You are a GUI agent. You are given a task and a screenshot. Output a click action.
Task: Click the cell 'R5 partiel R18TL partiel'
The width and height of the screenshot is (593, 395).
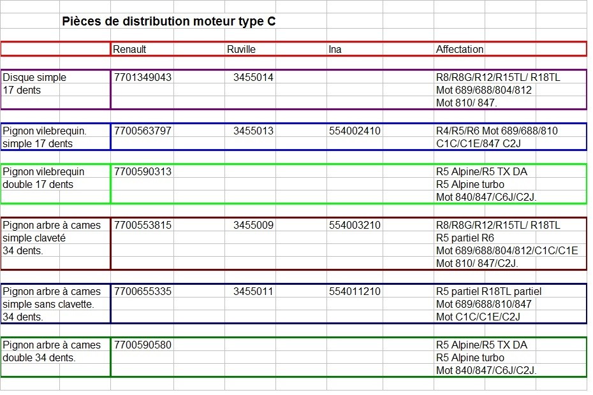pyautogui.click(x=488, y=292)
